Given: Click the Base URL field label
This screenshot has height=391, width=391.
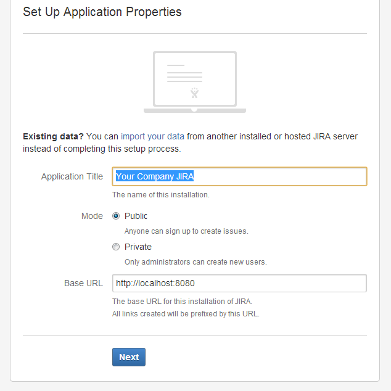Looking at the screenshot, I should pyautogui.click(x=83, y=283).
